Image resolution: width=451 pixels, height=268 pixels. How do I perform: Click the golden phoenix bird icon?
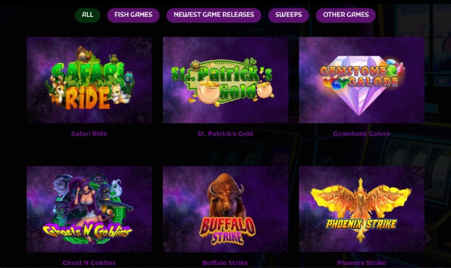[361, 201]
